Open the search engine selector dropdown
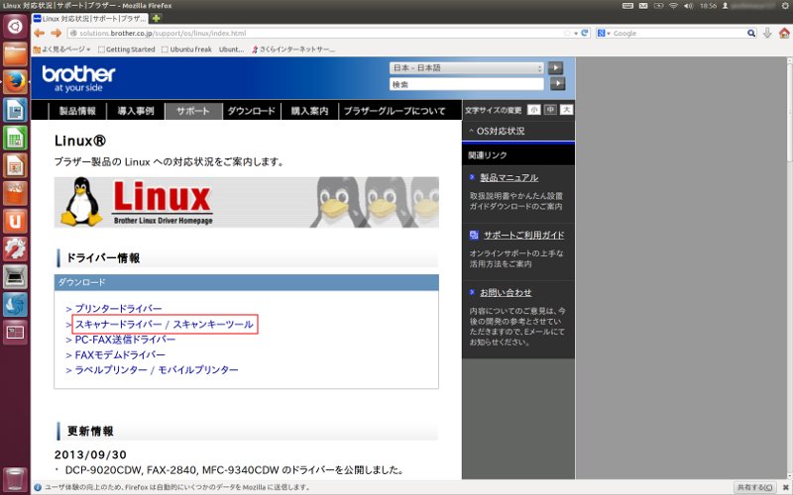Viewport: 793px width, 495px height. coord(604,33)
